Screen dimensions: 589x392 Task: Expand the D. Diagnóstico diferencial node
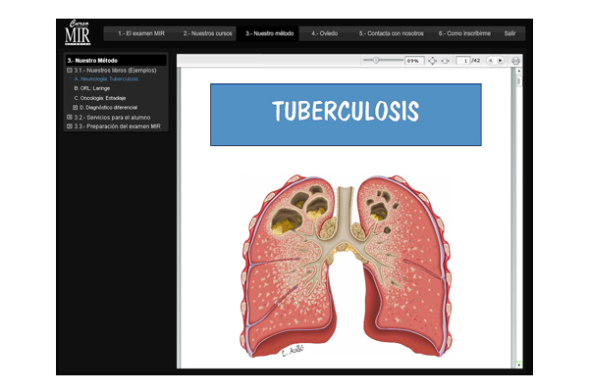(x=76, y=107)
